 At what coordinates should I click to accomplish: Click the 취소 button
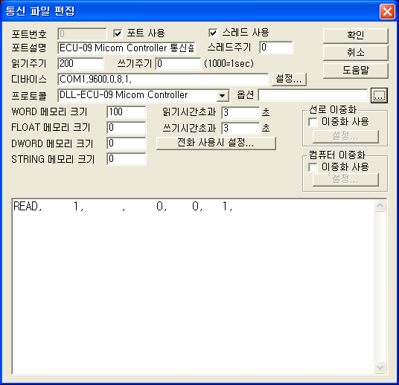pos(356,53)
